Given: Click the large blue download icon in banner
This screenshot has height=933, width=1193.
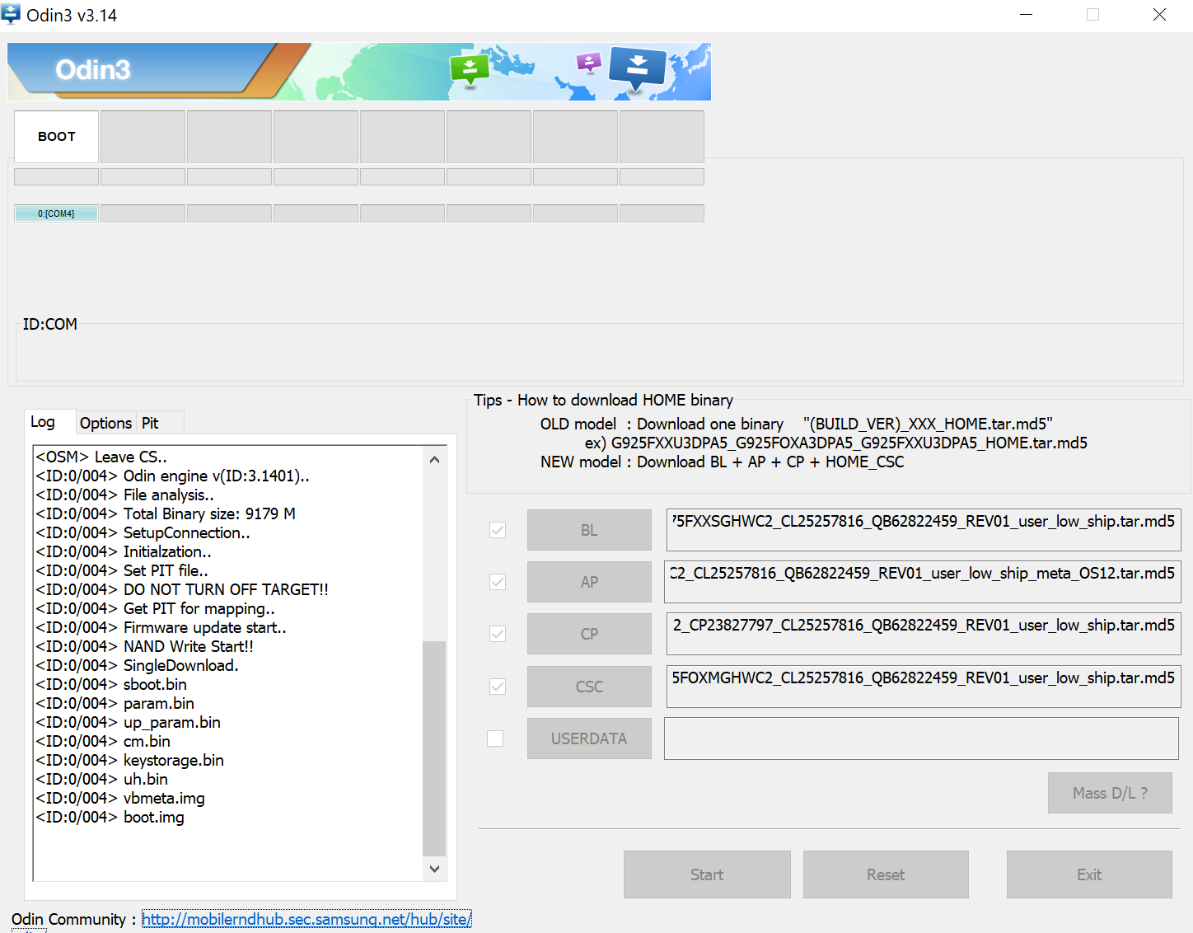Looking at the screenshot, I should pyautogui.click(x=637, y=69).
